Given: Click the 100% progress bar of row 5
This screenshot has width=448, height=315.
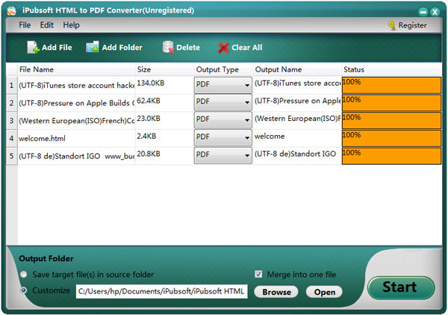Looking at the screenshot, I should click(391, 156).
